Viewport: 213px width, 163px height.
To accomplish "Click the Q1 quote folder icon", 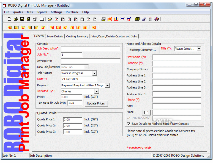I will [10, 28].
